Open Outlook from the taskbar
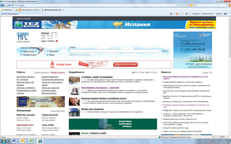Image resolution: width=231 pixels, height=144 pixels. click(23, 141)
